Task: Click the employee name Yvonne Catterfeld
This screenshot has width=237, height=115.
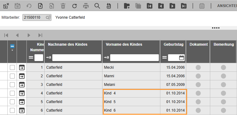Action: (70, 17)
